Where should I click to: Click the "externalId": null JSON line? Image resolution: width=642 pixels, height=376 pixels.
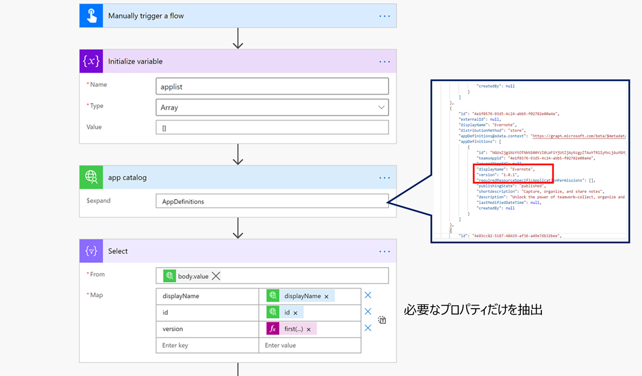click(480, 119)
